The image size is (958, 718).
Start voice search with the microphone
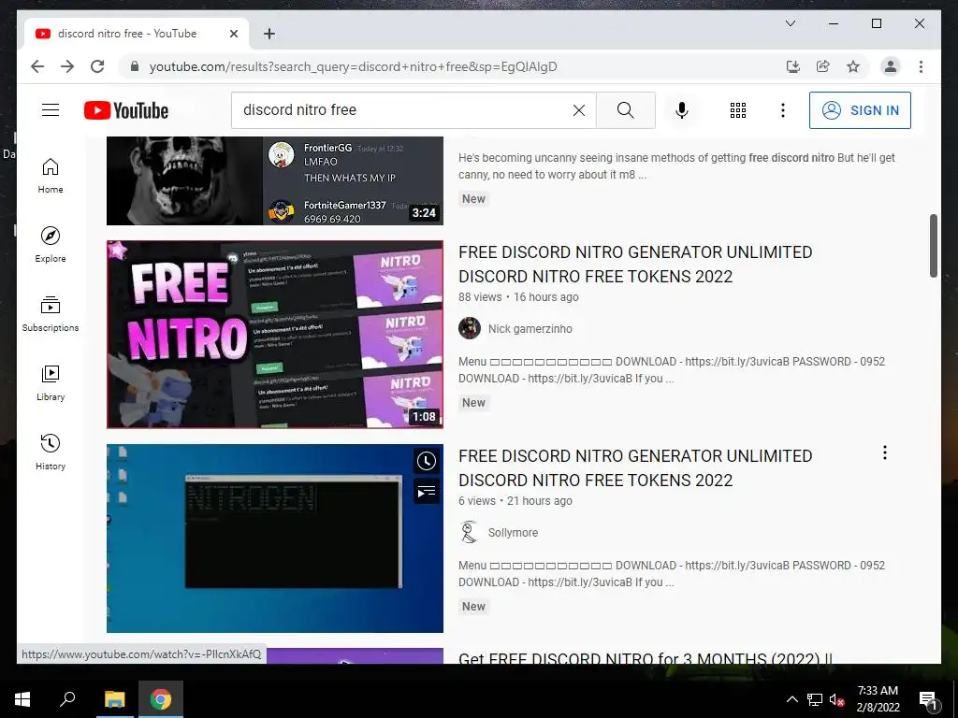tap(682, 110)
